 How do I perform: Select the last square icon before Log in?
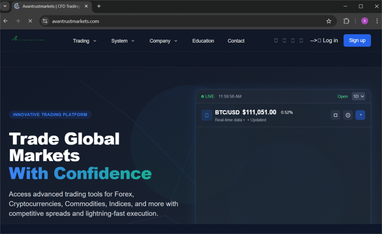pyautogui.click(x=301, y=40)
